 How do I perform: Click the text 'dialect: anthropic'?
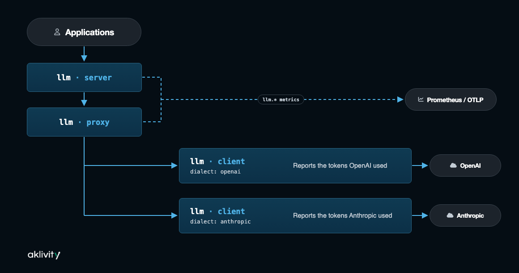[x=221, y=222]
